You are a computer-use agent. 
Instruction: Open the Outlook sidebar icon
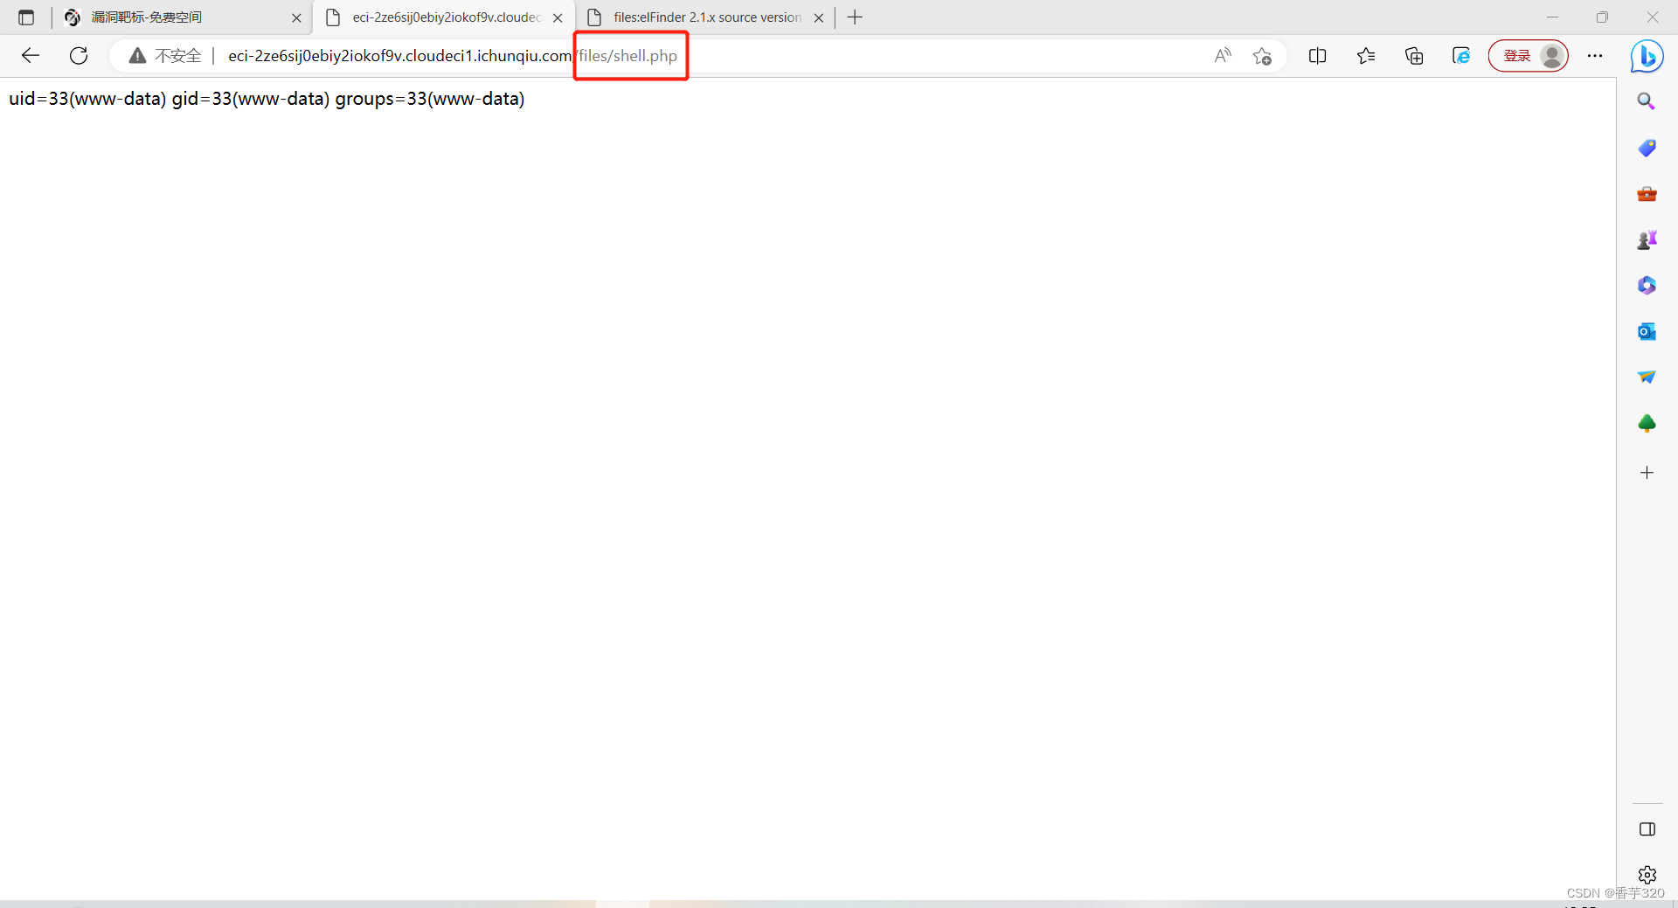(1647, 331)
